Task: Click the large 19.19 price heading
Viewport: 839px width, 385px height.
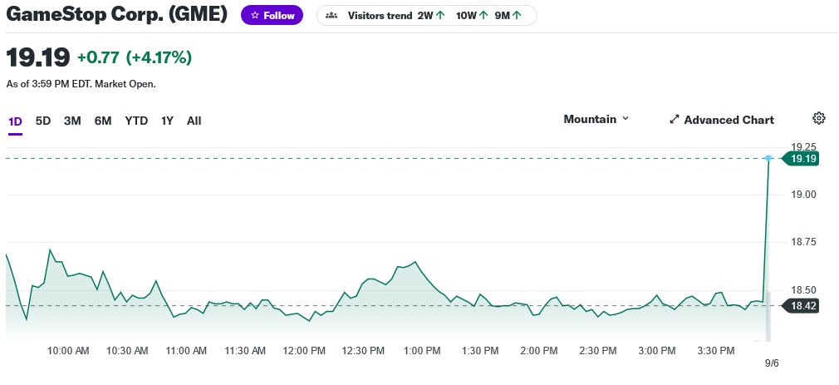Action: click(38, 57)
